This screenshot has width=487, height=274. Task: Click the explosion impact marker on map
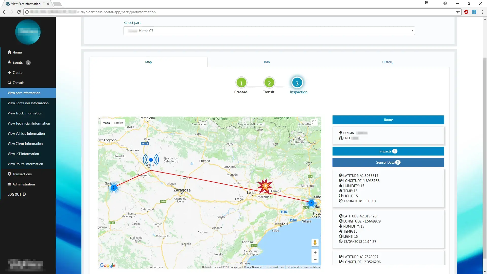(265, 186)
